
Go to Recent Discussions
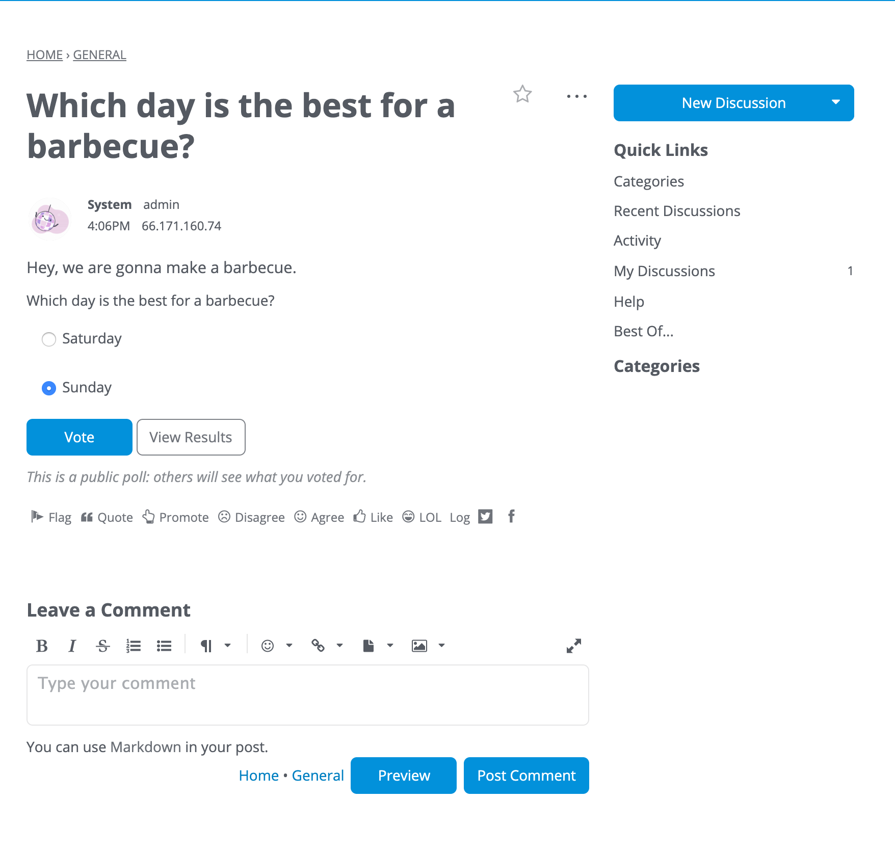(x=677, y=210)
